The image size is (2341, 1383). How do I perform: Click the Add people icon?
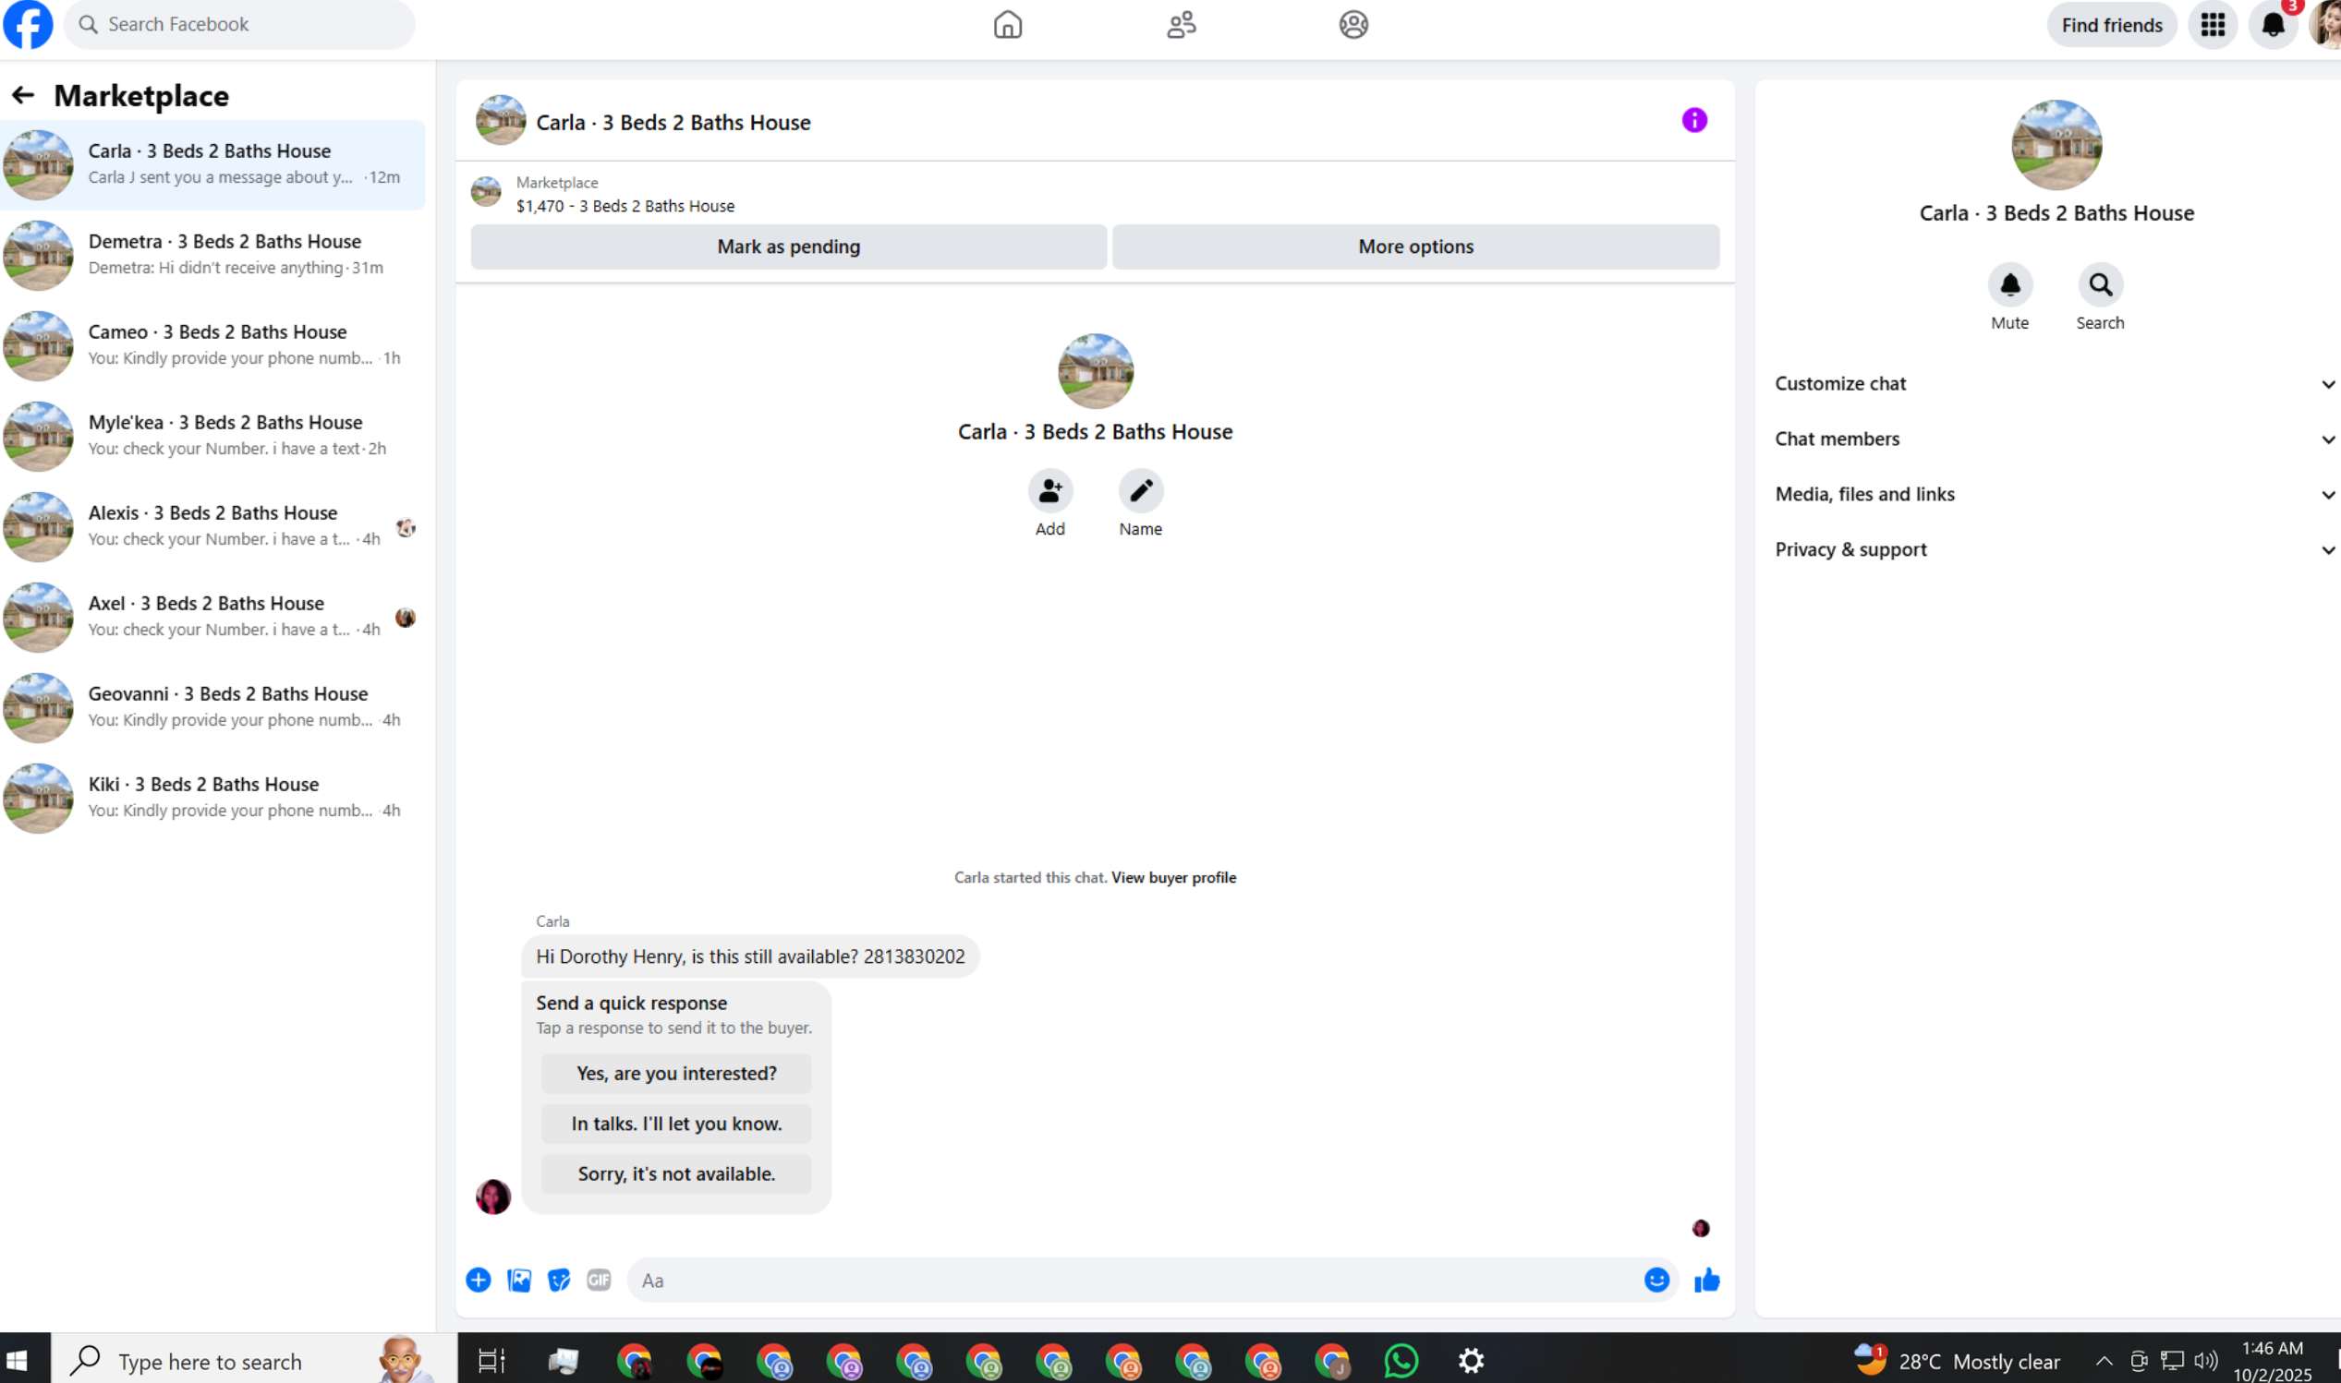1049,491
